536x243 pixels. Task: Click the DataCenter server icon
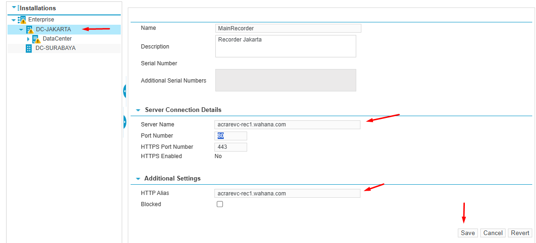[36, 39]
